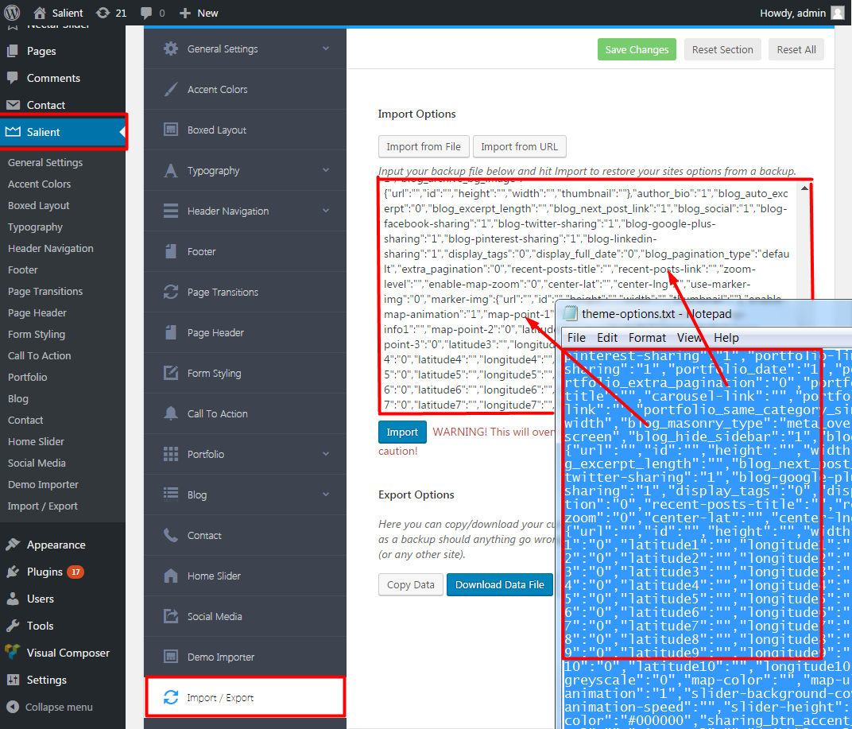The height and width of the screenshot is (729, 852).
Task: Click the Plugins plug icon
Action: point(13,572)
